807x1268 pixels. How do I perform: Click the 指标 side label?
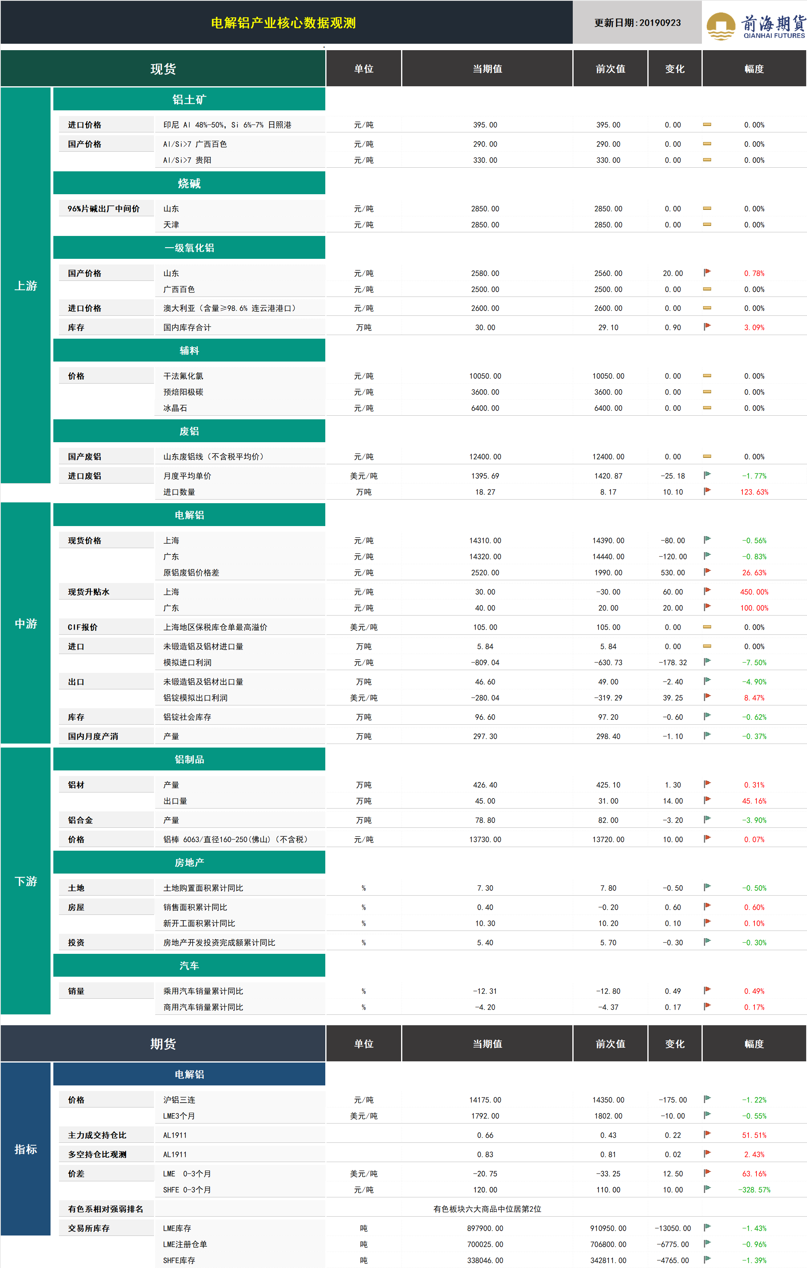click(x=26, y=1149)
